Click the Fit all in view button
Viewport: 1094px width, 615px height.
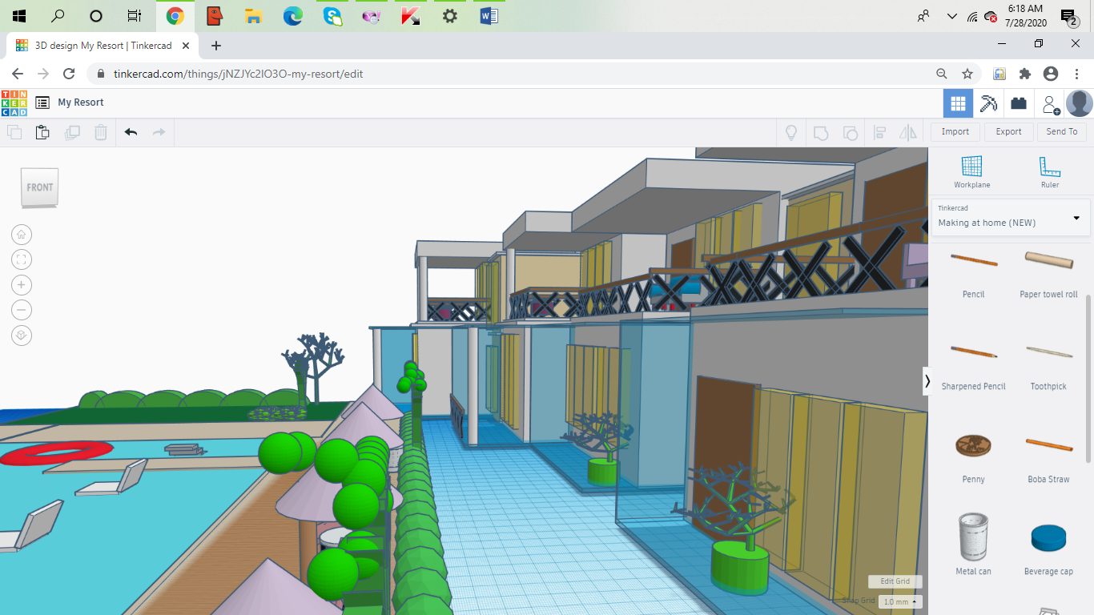click(x=22, y=259)
